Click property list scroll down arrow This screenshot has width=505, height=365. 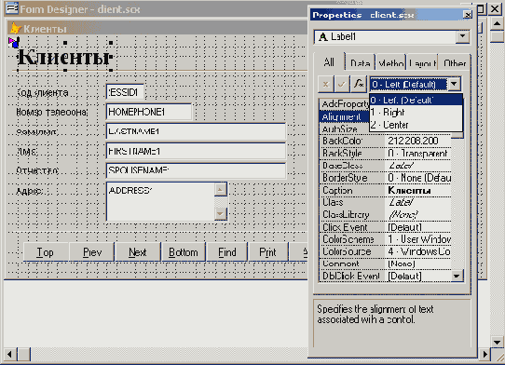click(x=457, y=276)
